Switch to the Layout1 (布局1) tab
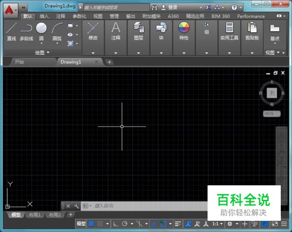Screen dimensions: 292x232 [35, 214]
